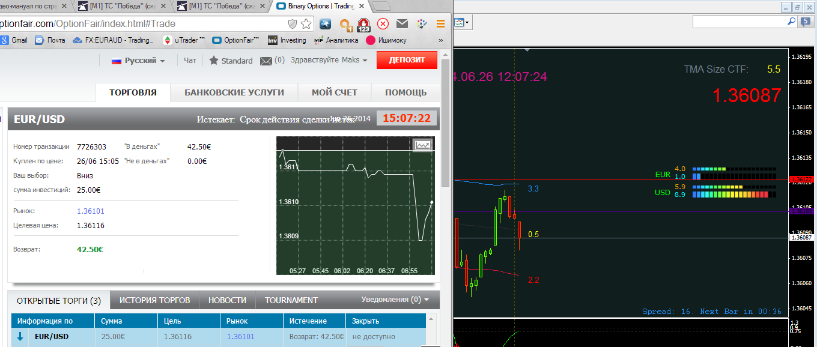817x347 pixels.
Task: Open the Ишимоку bookmark
Action: coord(386,40)
